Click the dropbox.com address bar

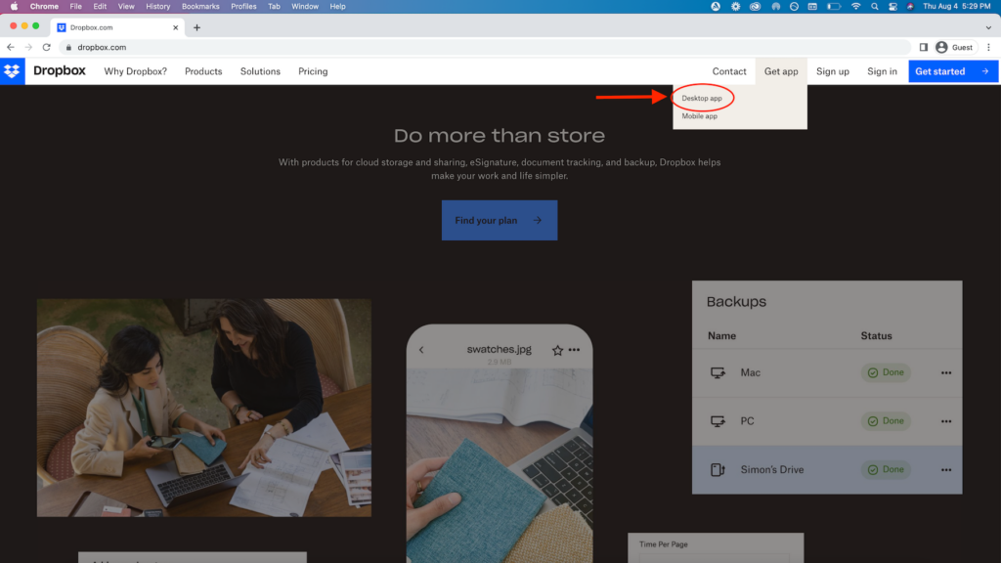point(485,47)
